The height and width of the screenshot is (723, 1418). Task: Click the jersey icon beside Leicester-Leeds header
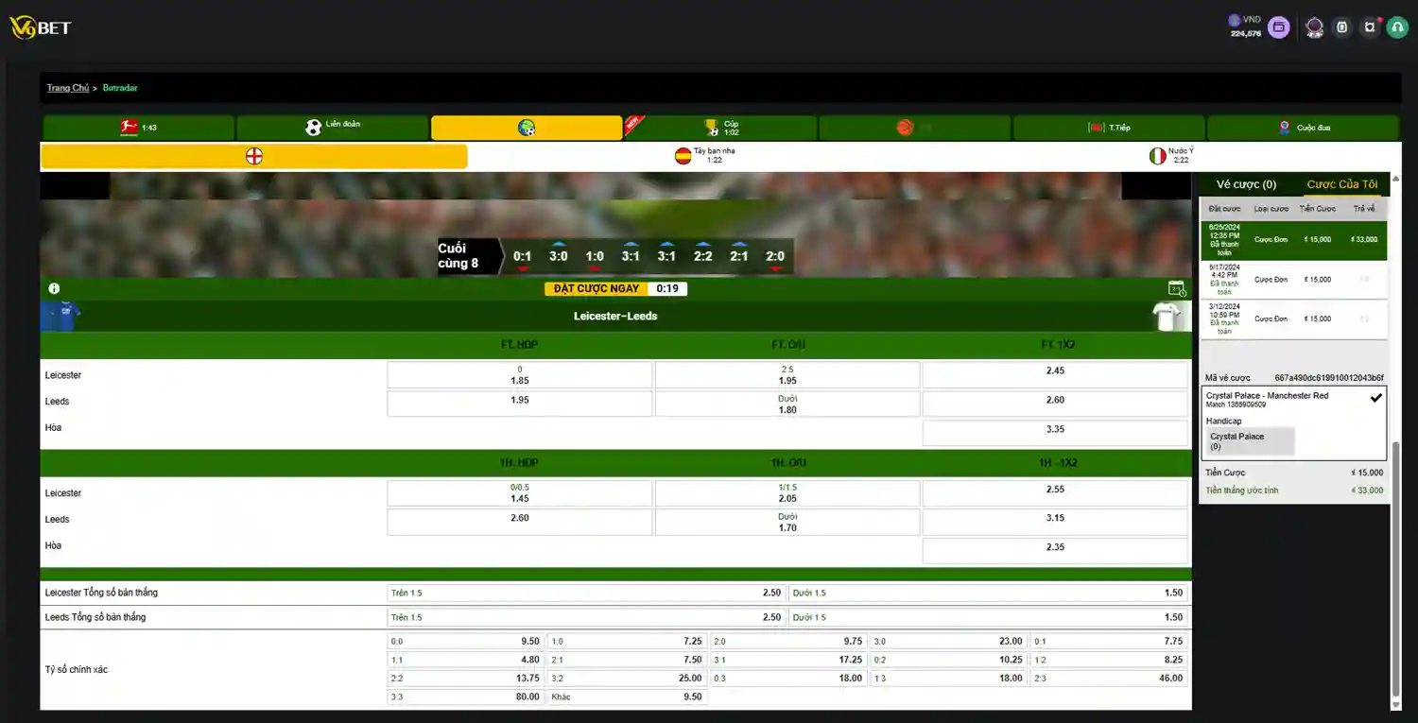(1169, 315)
